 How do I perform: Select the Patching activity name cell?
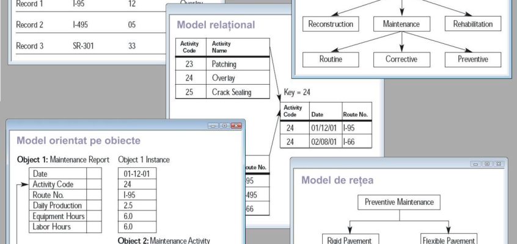(x=238, y=64)
